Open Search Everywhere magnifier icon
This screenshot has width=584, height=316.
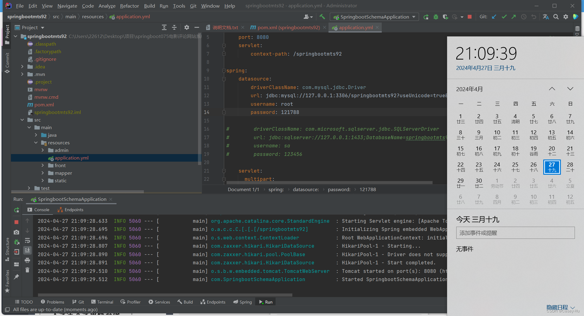tap(556, 17)
